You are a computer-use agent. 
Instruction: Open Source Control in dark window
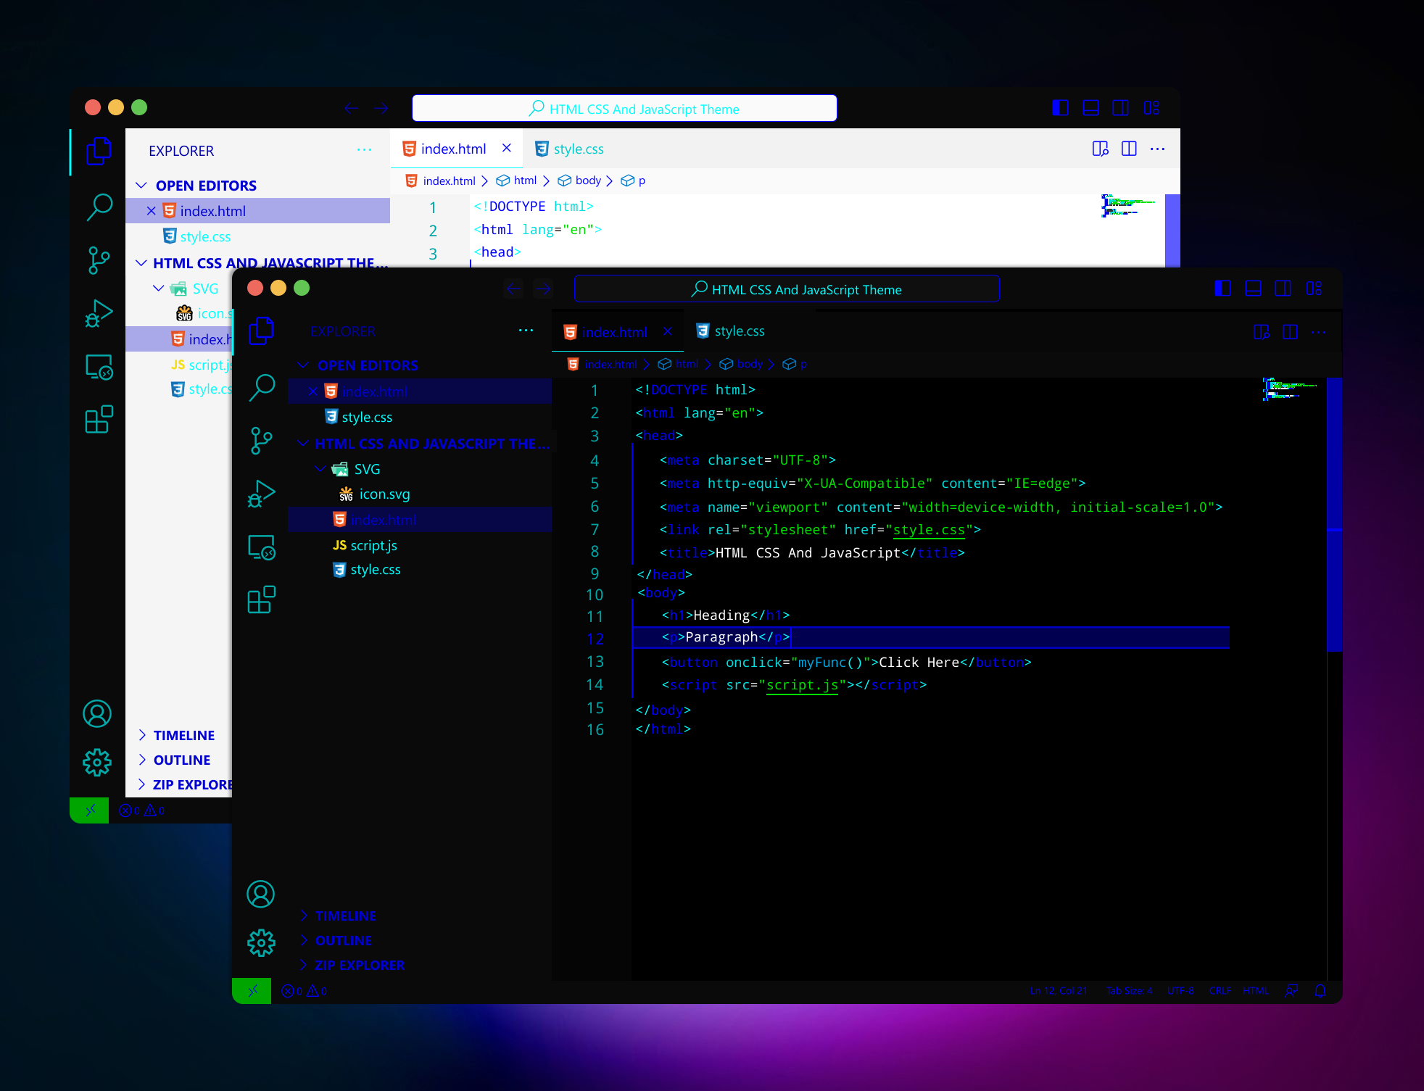point(261,440)
